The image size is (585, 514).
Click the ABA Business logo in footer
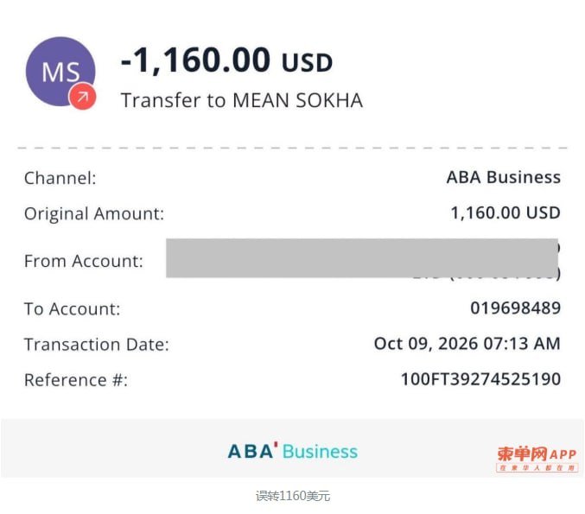click(x=292, y=451)
